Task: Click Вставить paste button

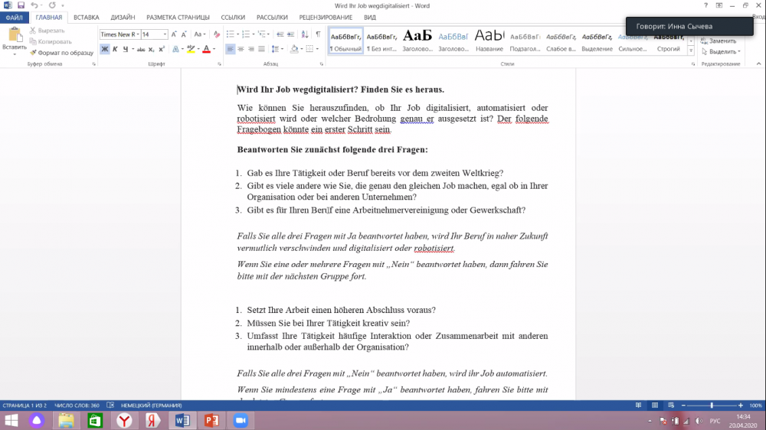Action: (14, 41)
